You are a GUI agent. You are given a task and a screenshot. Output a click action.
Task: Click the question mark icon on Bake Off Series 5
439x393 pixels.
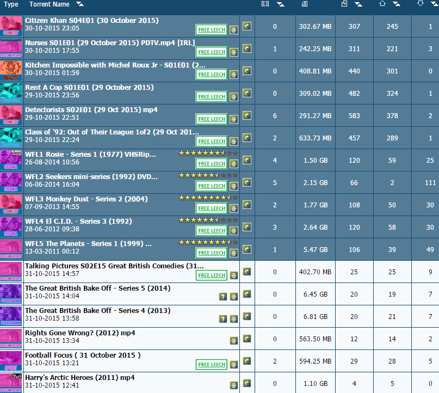(223, 297)
